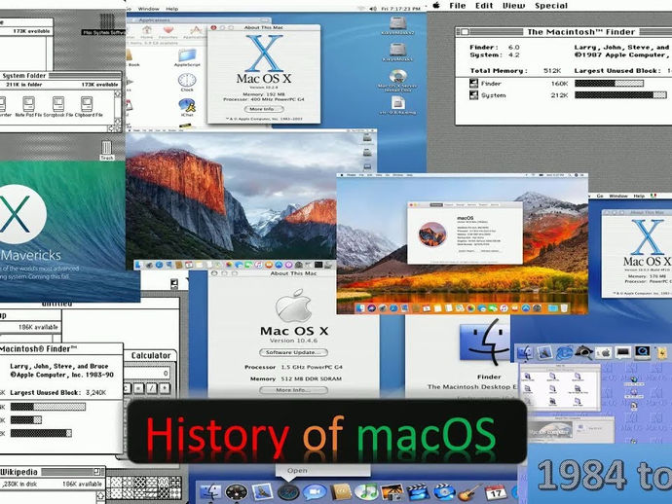Click the volume icon in 10.2 menubar
The image size is (672, 504).
click(373, 9)
